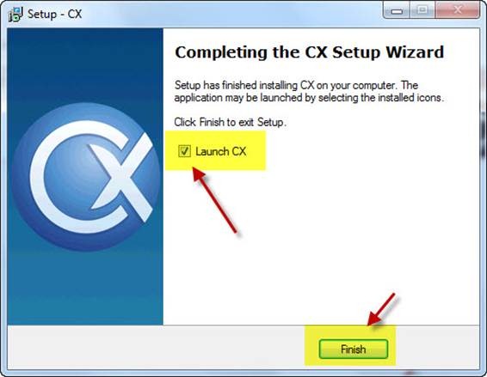Click the 'Setup - CX' title bar text
The height and width of the screenshot is (377, 487).
coord(55,14)
